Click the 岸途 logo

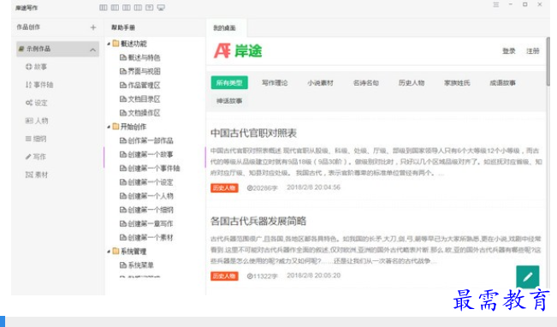[238, 51]
